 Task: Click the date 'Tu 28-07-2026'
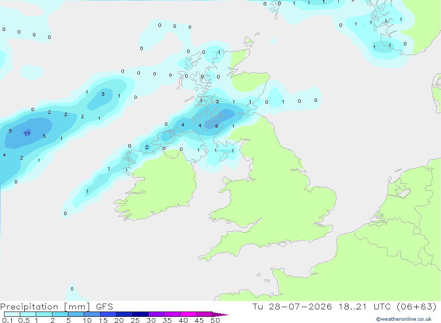point(292,306)
